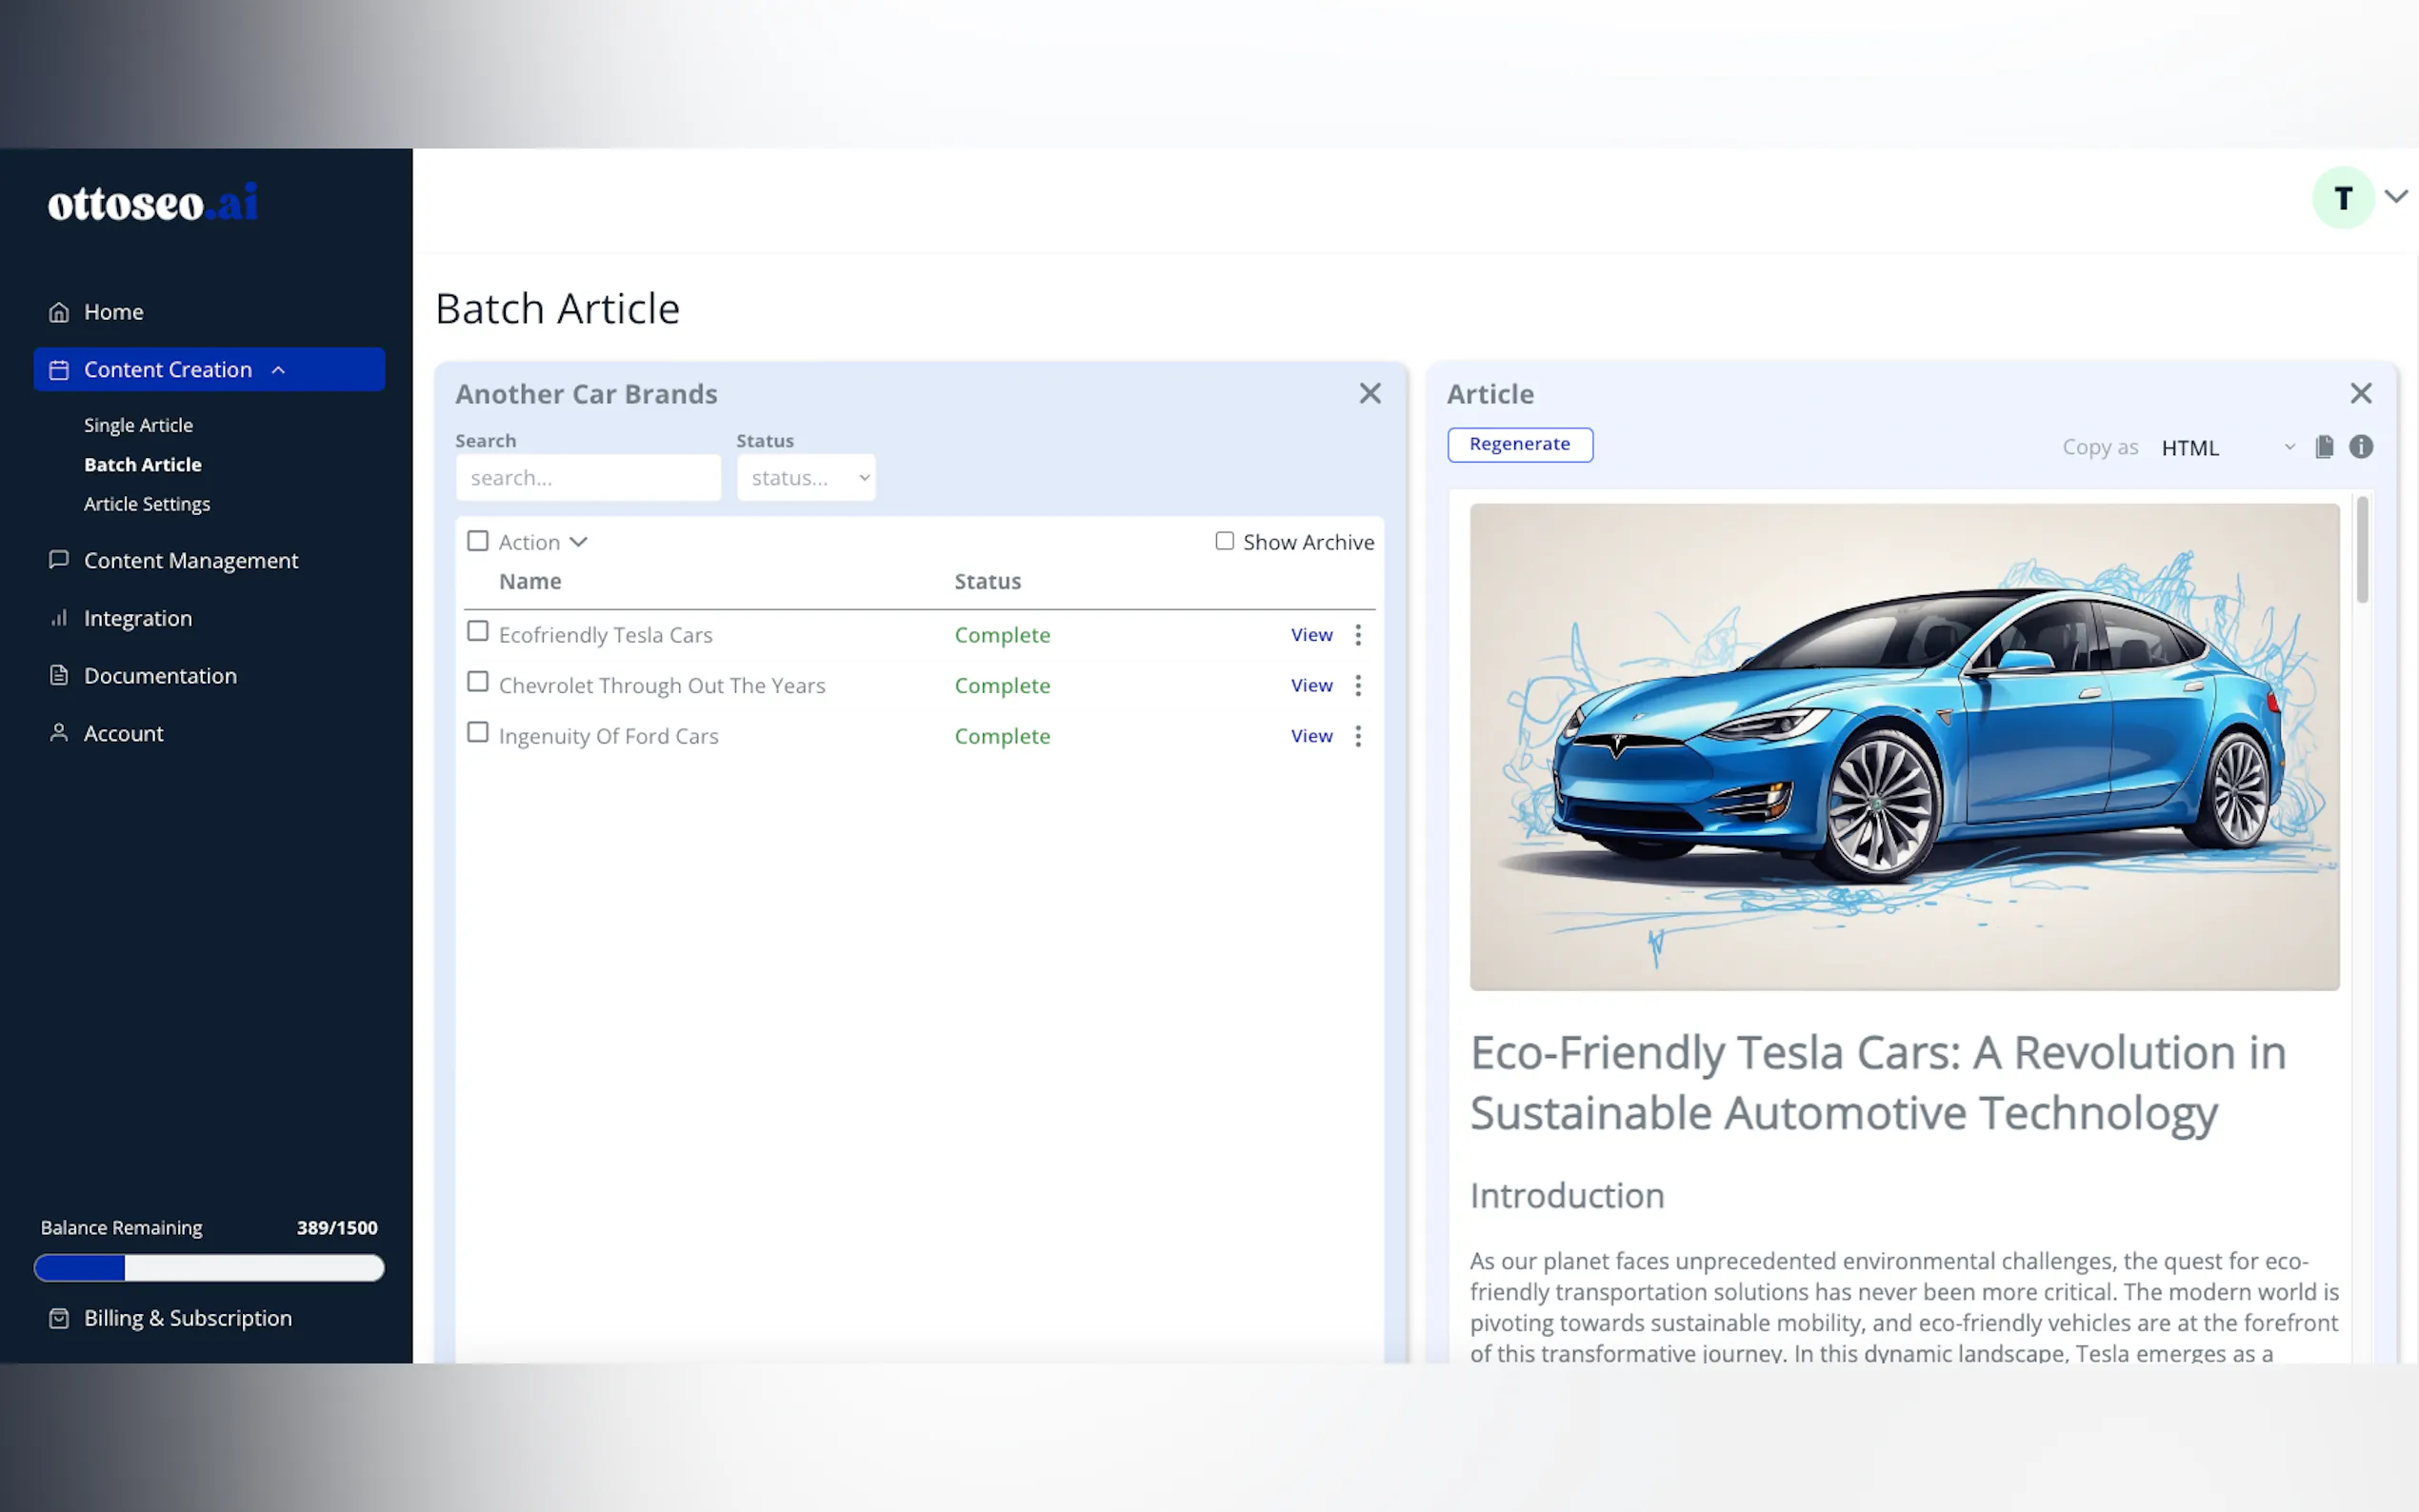Expand the Action dropdown chevron
The image size is (2419, 1512).
pyautogui.click(x=578, y=542)
